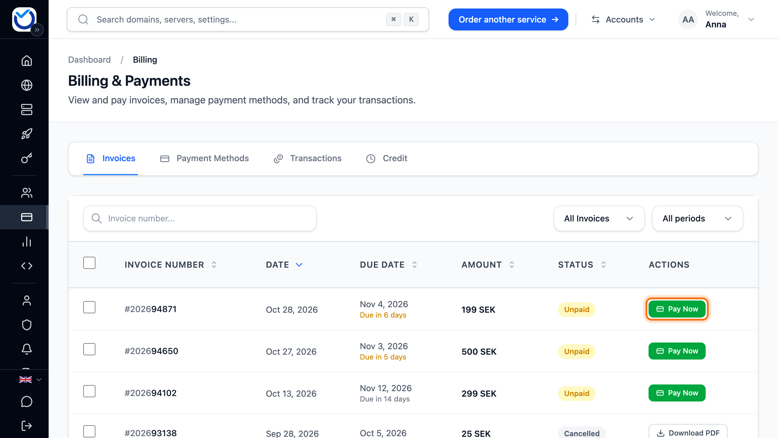Open the bar chart statistics icon
The image size is (778, 438).
point(27,242)
